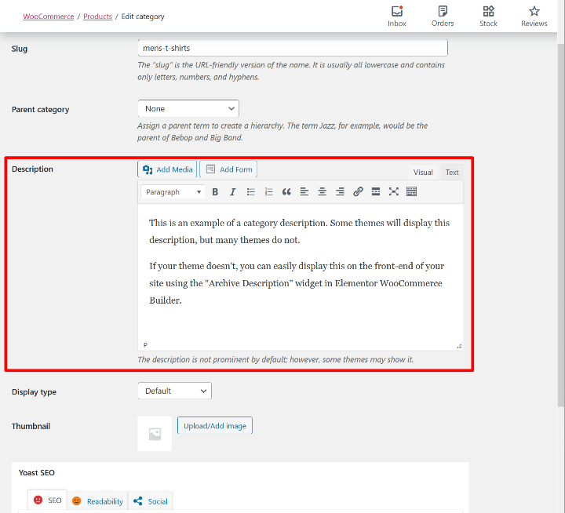The width and height of the screenshot is (565, 513).
Task: Open the WooCommerce Inbox
Action: pos(397,16)
